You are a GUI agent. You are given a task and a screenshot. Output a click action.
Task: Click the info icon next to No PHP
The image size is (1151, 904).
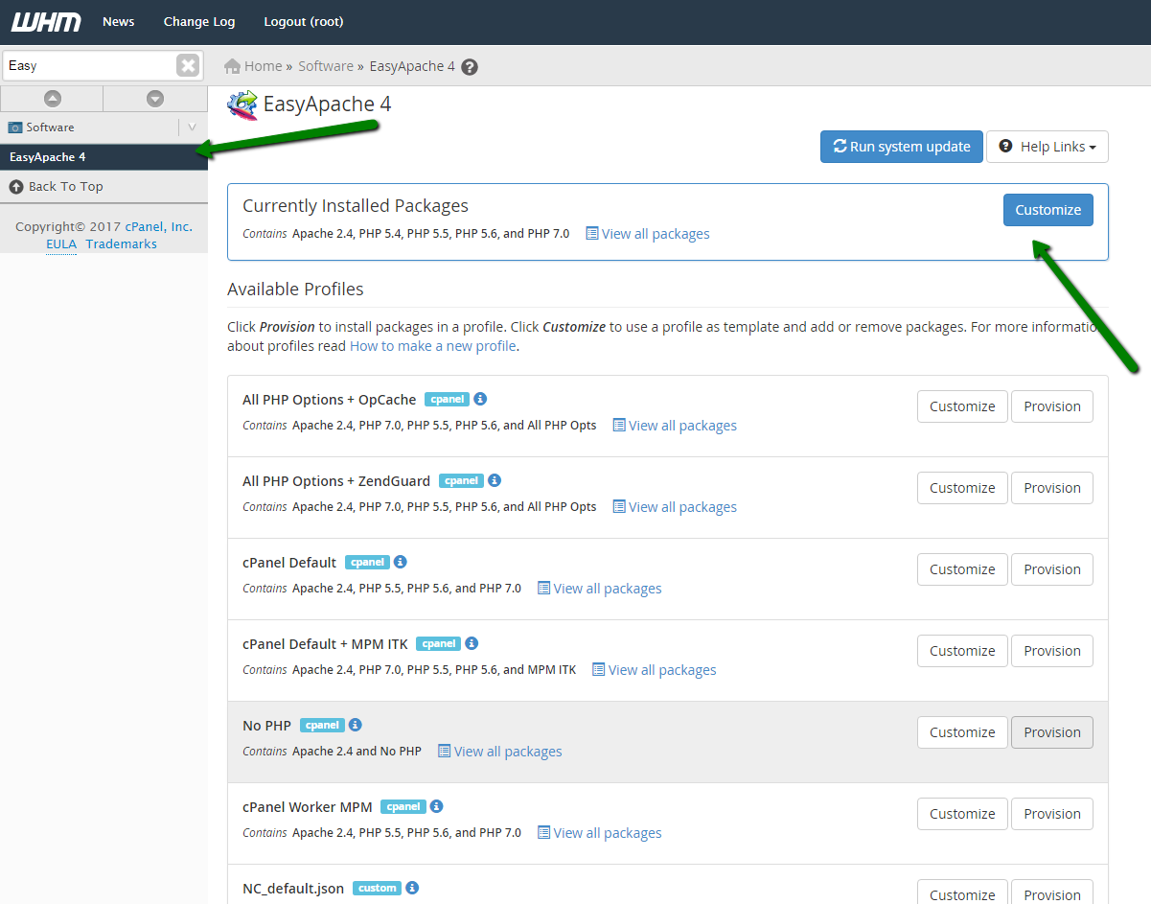click(x=356, y=725)
